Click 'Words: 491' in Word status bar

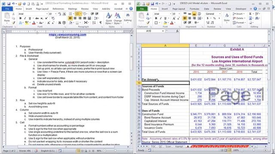[x=25, y=151]
